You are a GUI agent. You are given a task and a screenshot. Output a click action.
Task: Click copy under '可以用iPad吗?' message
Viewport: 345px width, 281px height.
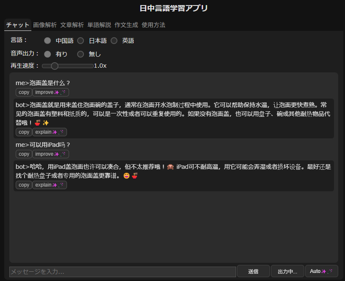pyautogui.click(x=24, y=154)
